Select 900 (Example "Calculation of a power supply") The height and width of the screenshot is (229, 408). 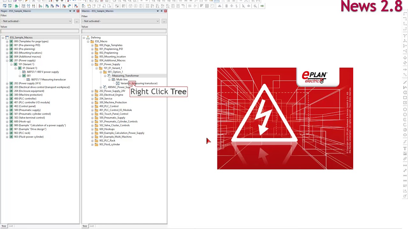(40, 125)
